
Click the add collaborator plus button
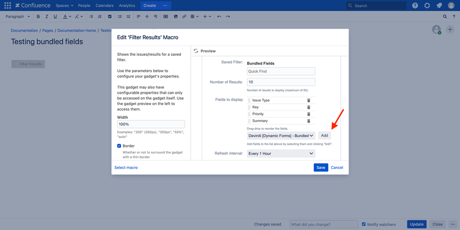[x=450, y=29]
